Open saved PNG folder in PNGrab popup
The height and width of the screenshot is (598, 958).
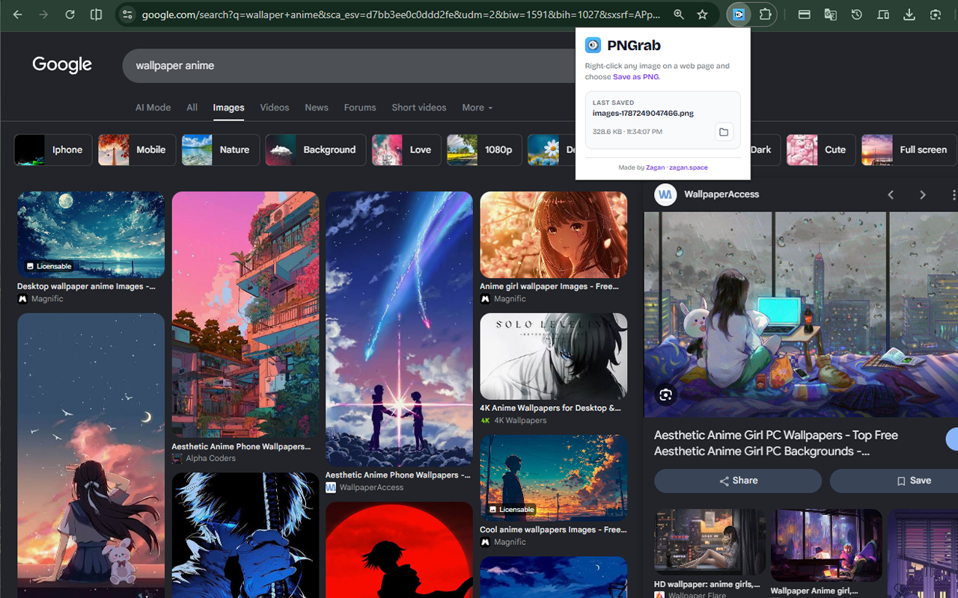723,132
